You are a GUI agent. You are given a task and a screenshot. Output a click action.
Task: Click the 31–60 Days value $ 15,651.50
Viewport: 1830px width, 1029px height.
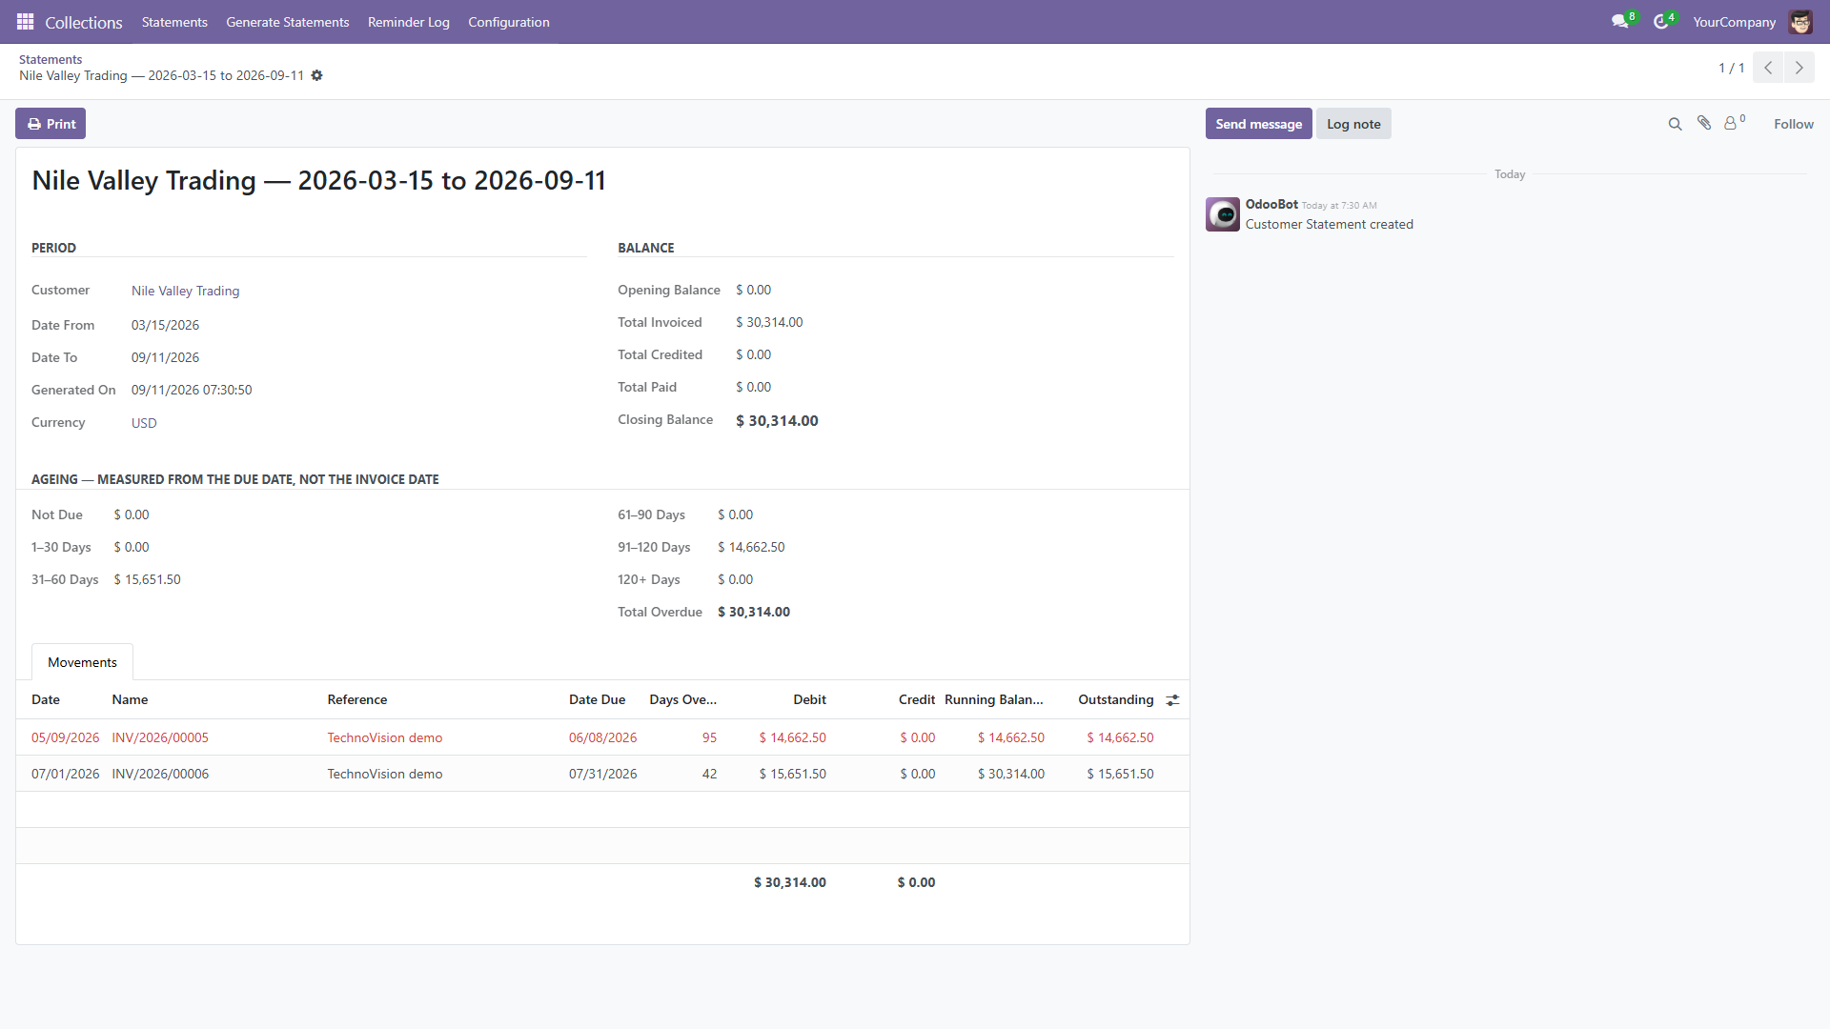coord(147,579)
